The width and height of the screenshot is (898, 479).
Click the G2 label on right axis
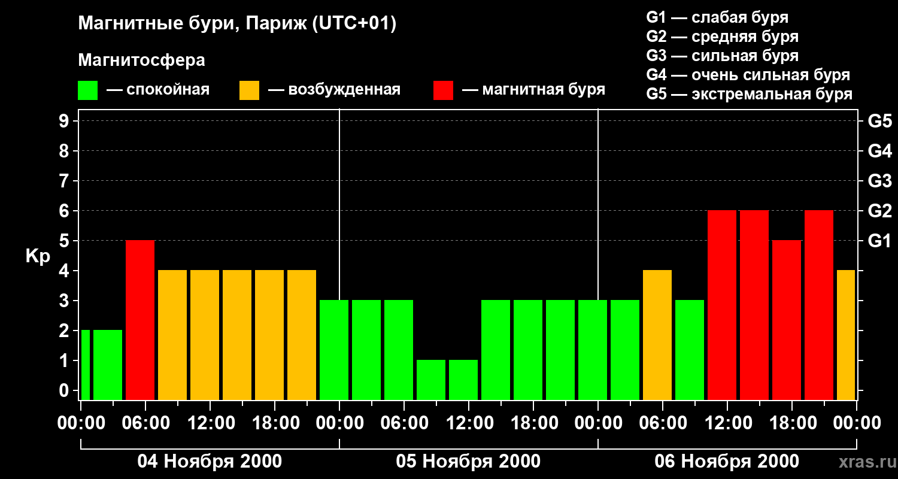879,211
